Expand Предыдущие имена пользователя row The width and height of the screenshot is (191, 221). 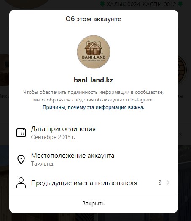coord(94,183)
